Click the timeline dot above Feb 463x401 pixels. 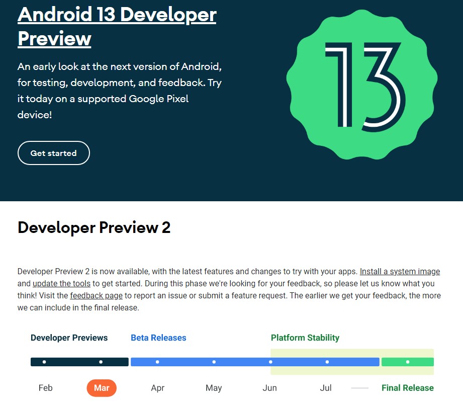(44, 362)
